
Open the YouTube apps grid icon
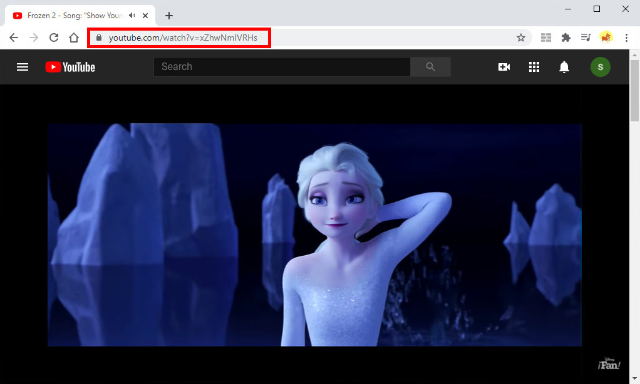534,67
